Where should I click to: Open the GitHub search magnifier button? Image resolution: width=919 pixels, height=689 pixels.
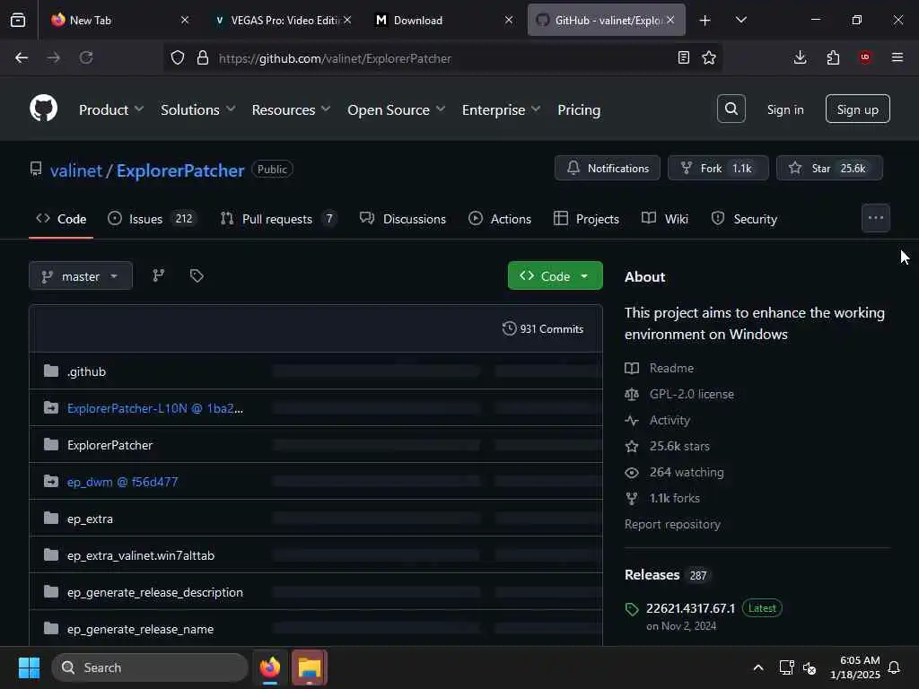click(x=731, y=109)
